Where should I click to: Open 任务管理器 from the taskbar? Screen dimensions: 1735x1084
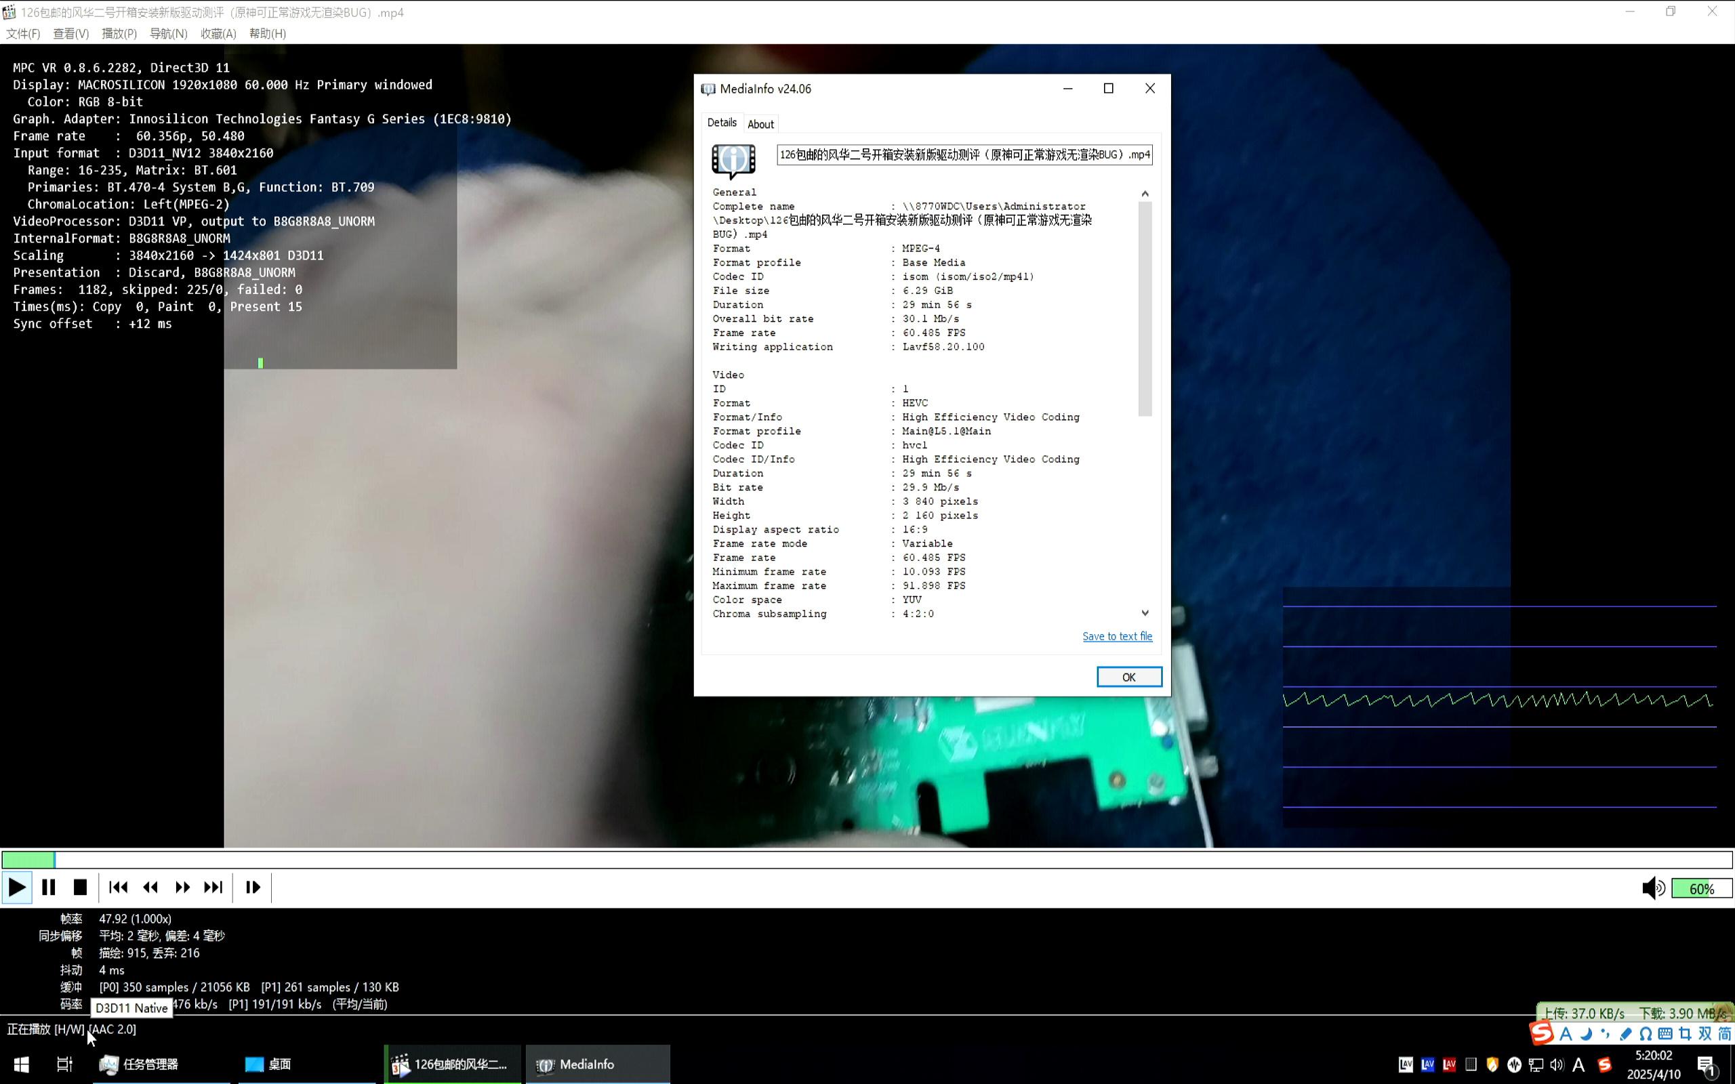tap(140, 1064)
